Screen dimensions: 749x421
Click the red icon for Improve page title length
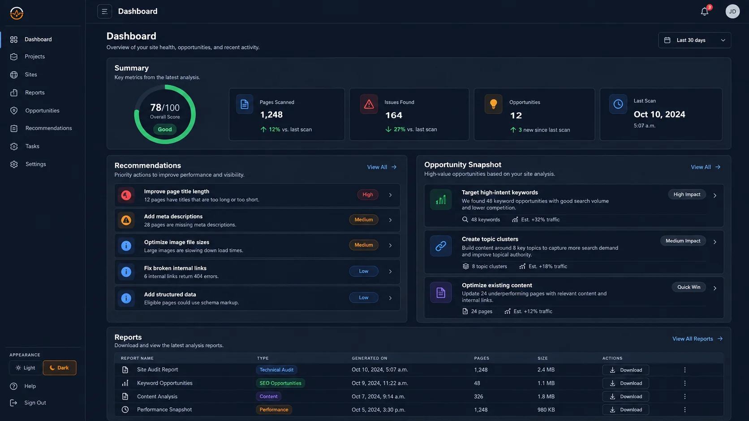click(x=126, y=195)
